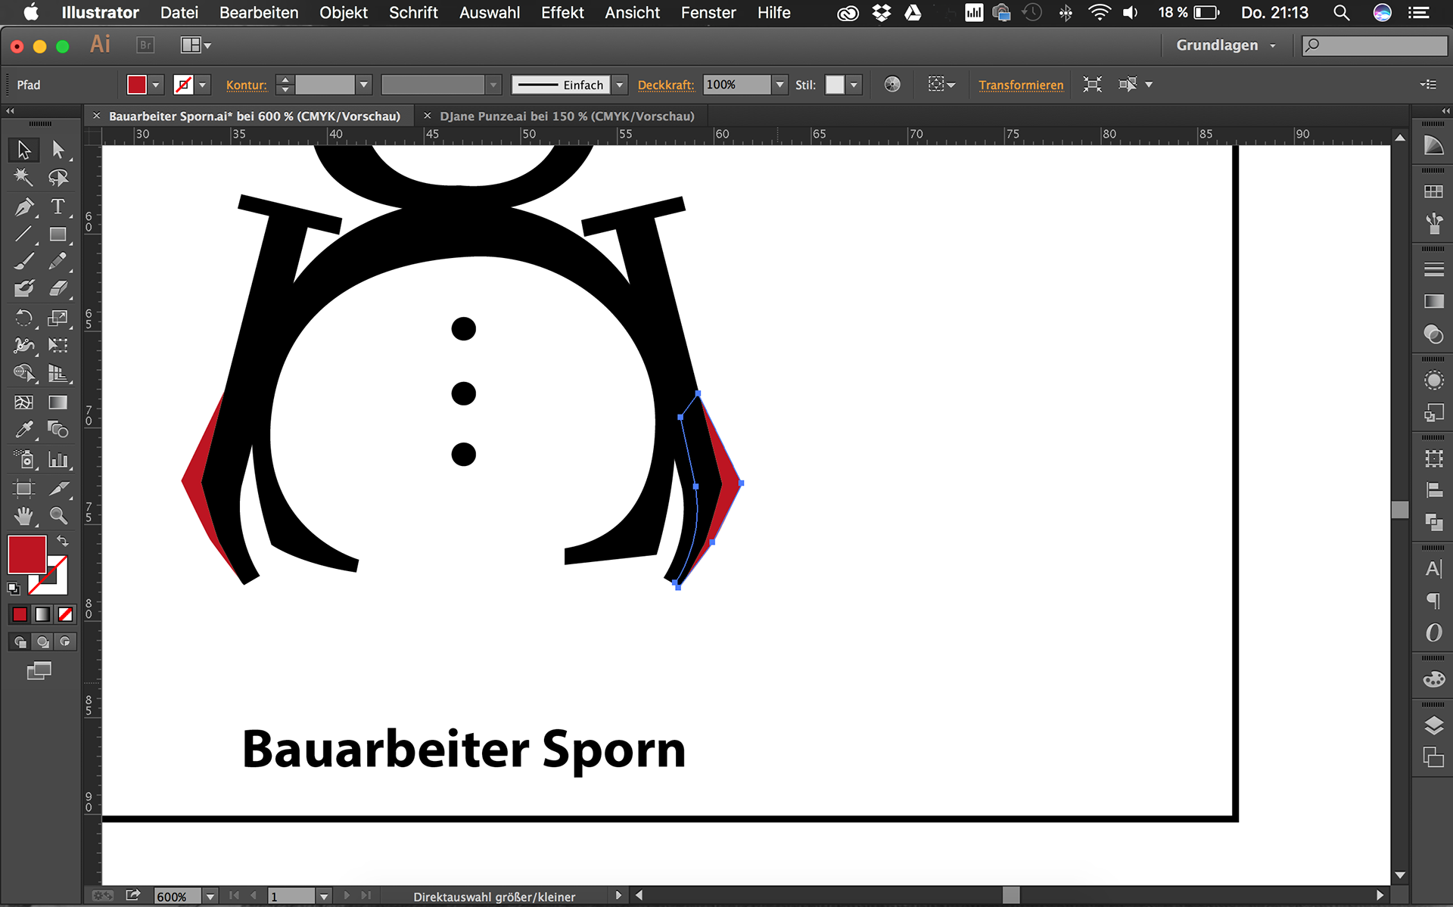Open stroke weight dropdown
Image resolution: width=1453 pixels, height=907 pixels.
[363, 85]
